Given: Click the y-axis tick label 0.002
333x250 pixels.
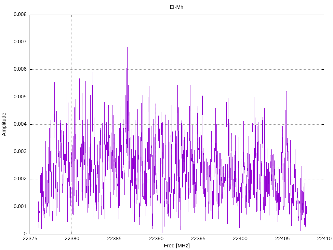Looking at the screenshot, I should [x=20, y=179].
